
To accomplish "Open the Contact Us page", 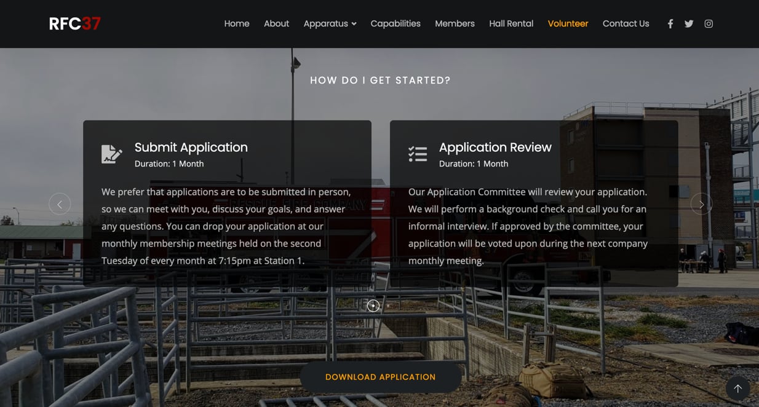I will pyautogui.click(x=626, y=24).
